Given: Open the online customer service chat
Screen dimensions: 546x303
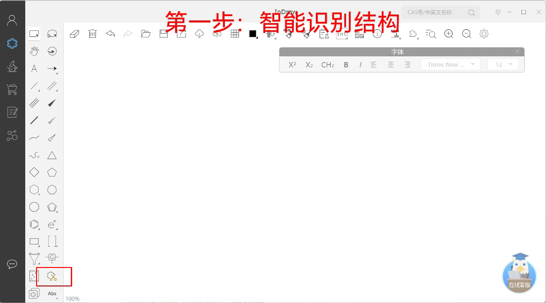Looking at the screenshot, I should coord(519,275).
